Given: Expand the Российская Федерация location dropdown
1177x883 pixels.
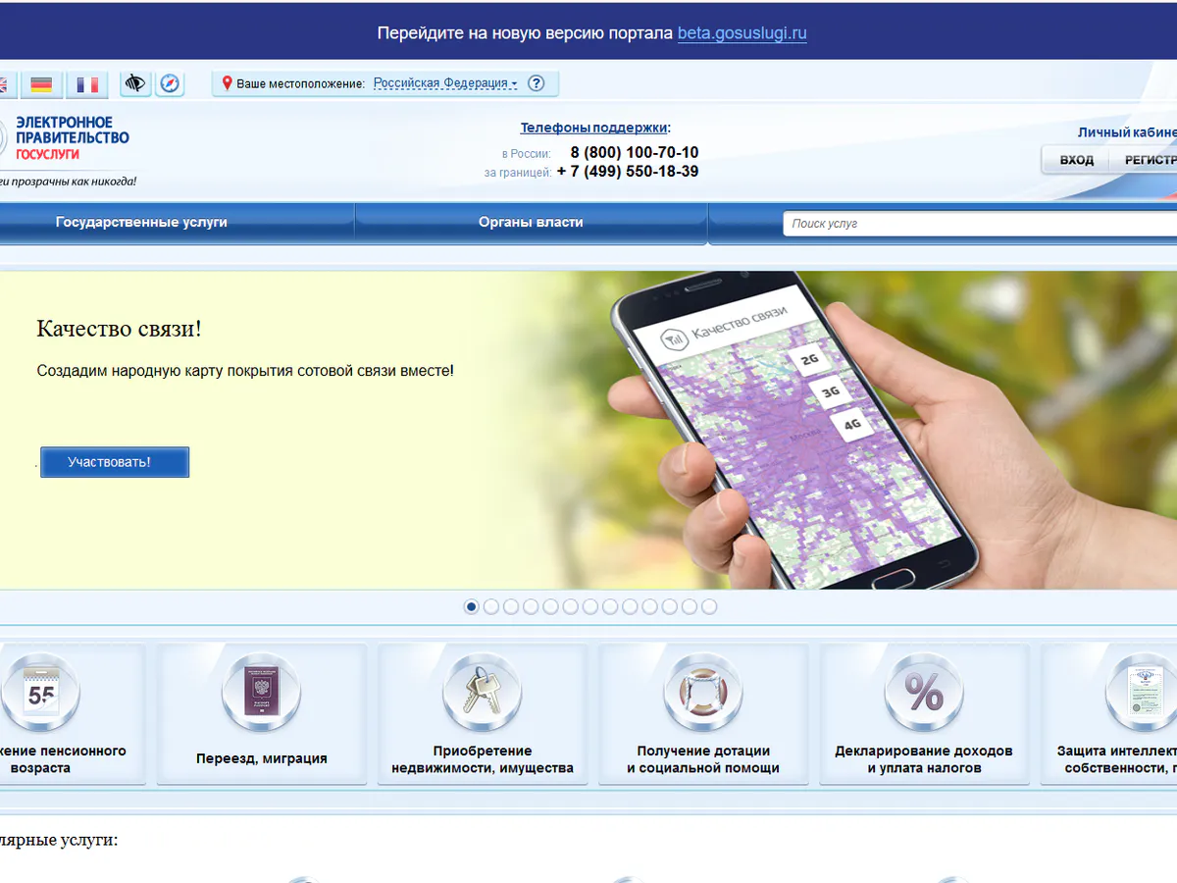Looking at the screenshot, I should pyautogui.click(x=445, y=83).
